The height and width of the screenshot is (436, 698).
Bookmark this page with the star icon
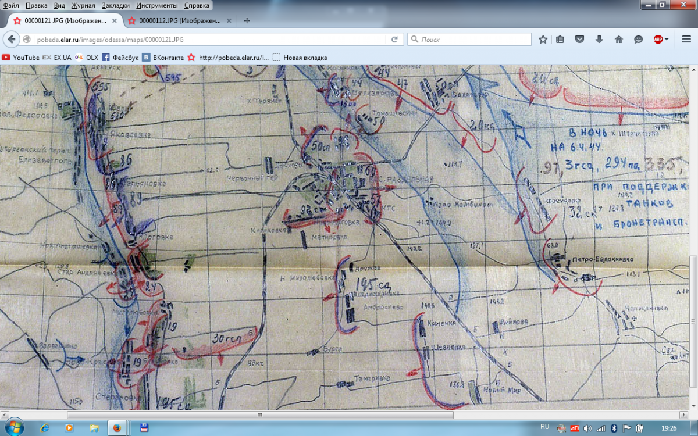click(x=543, y=40)
